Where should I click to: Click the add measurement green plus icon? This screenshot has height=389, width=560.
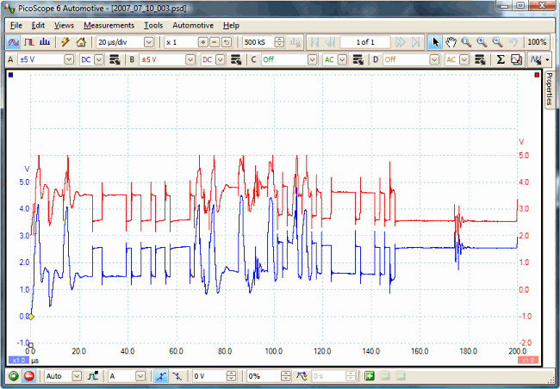(x=369, y=376)
